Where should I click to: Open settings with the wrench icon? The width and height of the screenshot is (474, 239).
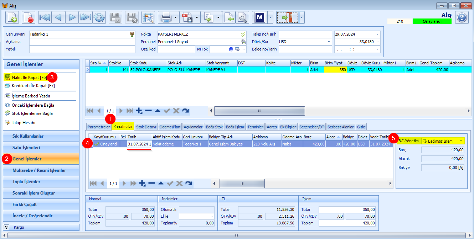point(242,17)
